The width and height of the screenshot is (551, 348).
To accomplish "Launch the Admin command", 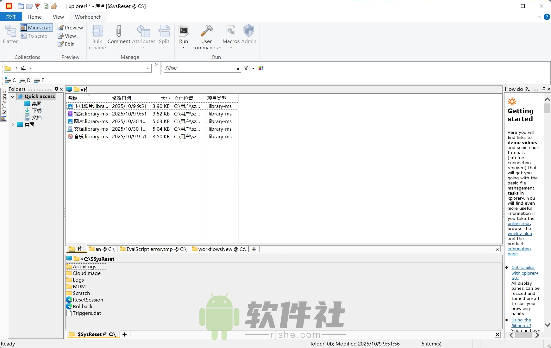I will (x=249, y=35).
